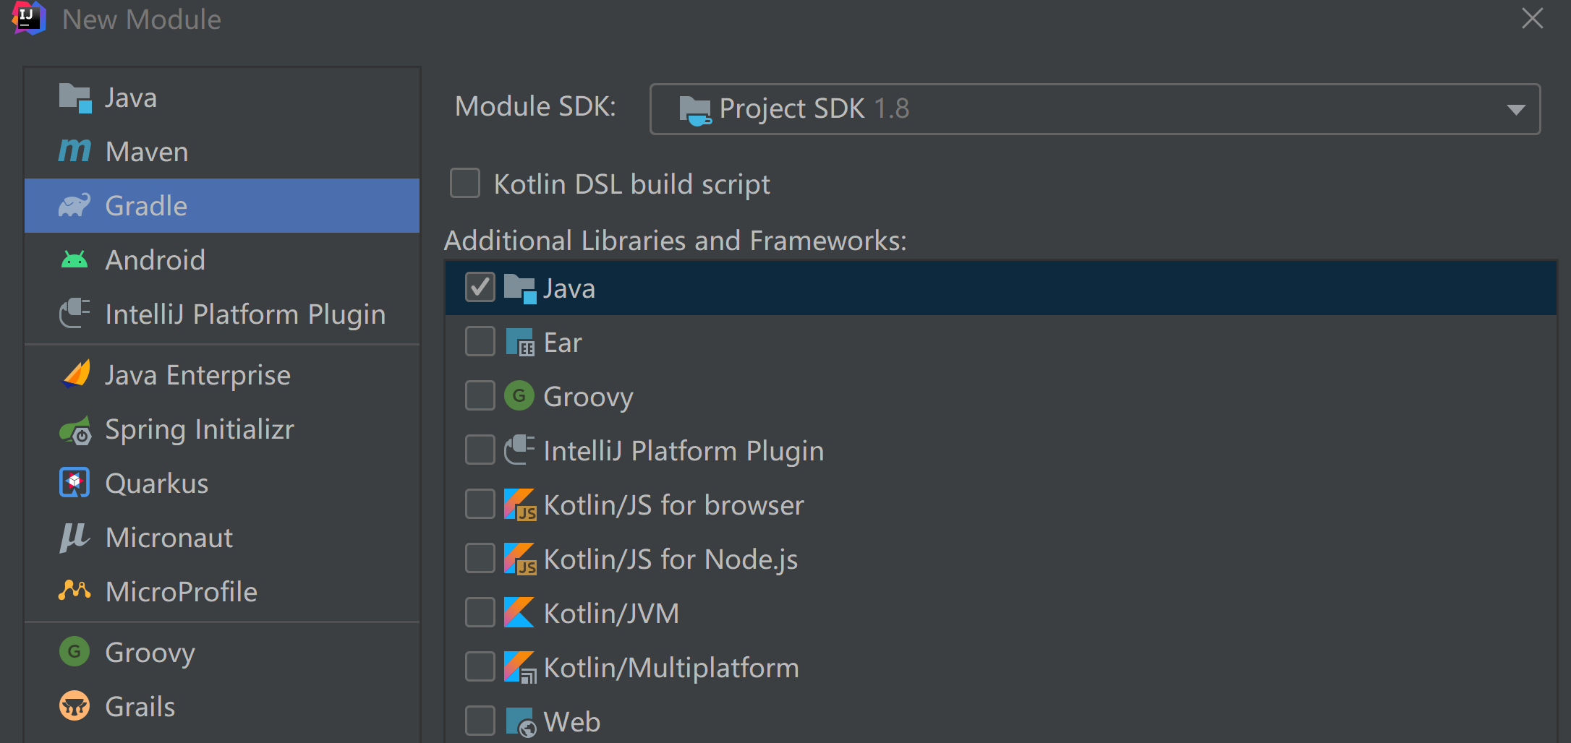Enable Kotlin DSL build script checkbox
This screenshot has height=743, width=1571.
tap(465, 183)
